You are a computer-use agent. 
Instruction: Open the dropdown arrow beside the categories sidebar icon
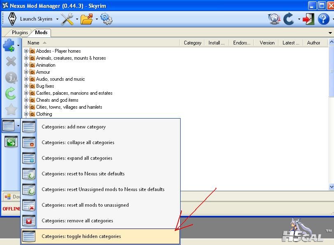19,126
